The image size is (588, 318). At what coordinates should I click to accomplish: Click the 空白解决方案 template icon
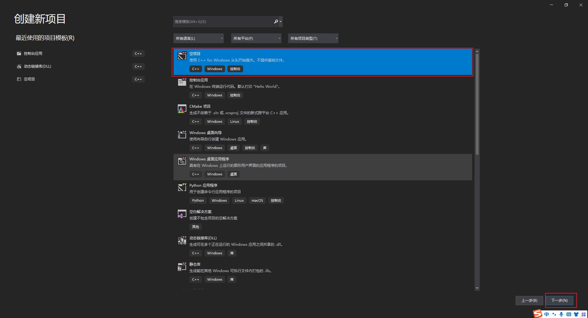pyautogui.click(x=182, y=214)
